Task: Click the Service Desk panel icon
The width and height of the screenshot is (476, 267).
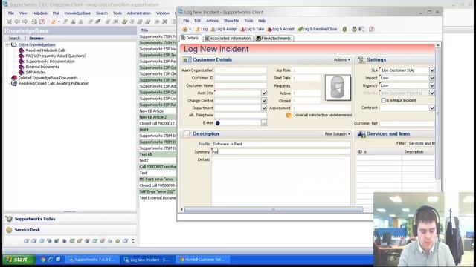Action: [9, 230]
